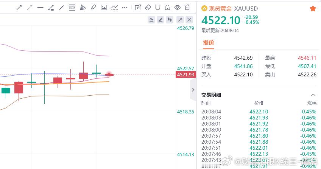Click the gold coin symbol icon
This screenshot has width=321, height=169.
(204, 9)
